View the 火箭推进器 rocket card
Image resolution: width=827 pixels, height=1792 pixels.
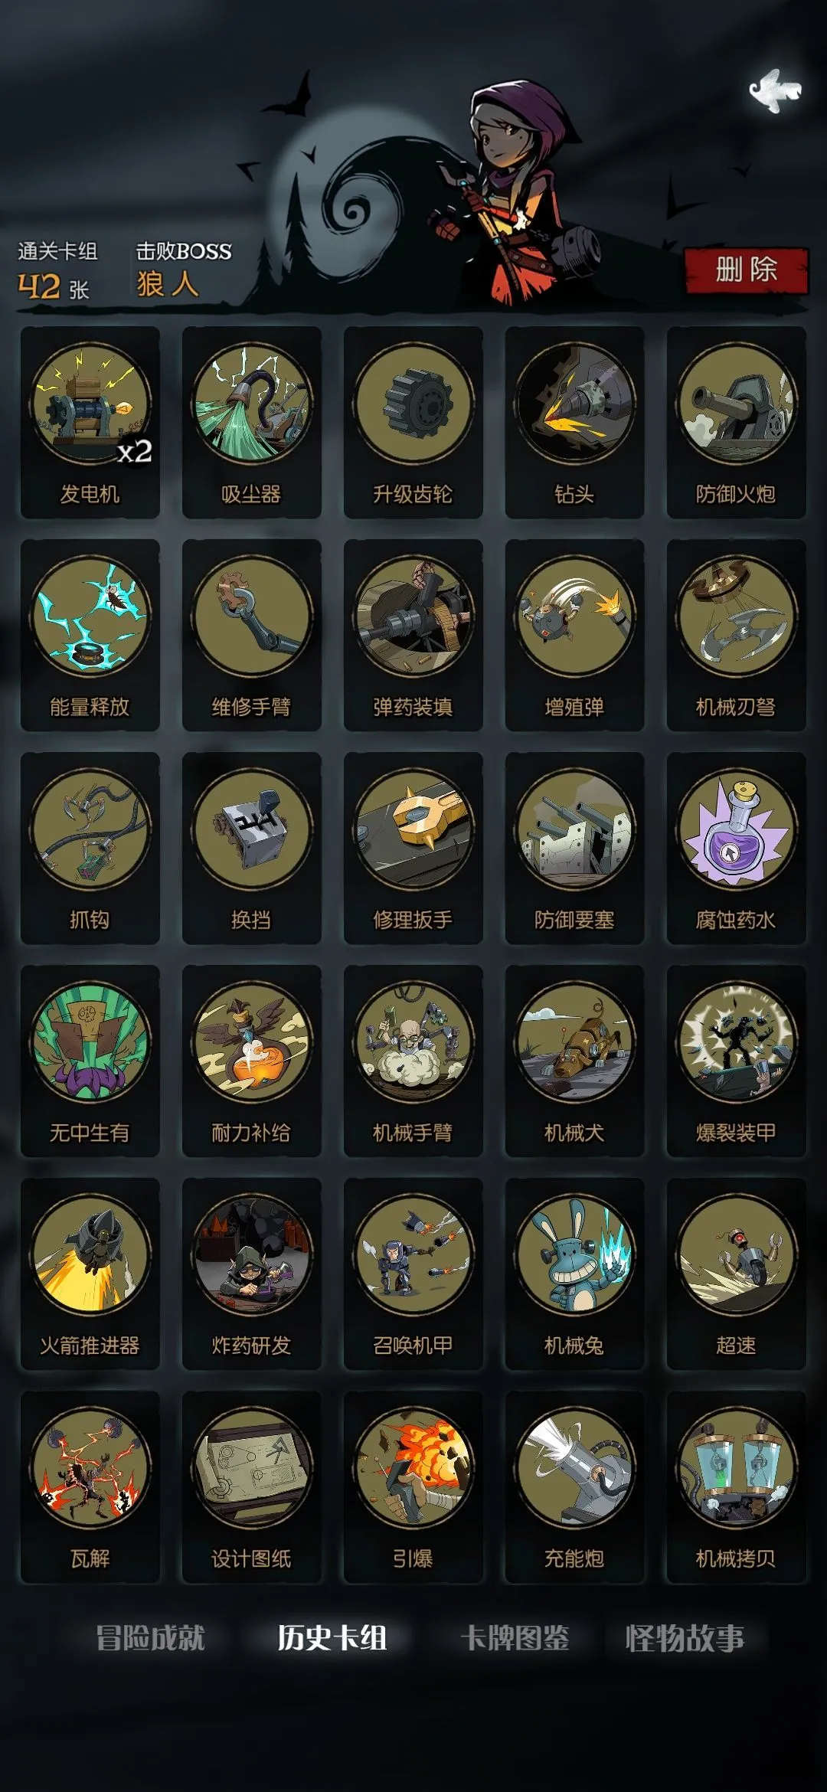90,1274
